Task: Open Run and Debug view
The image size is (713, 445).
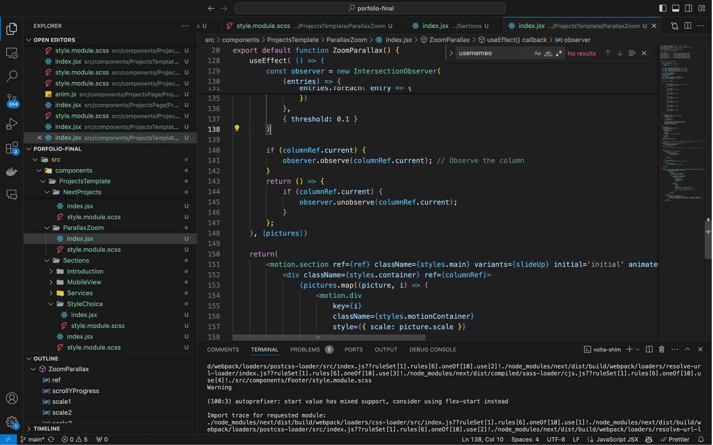Action: point(12,124)
